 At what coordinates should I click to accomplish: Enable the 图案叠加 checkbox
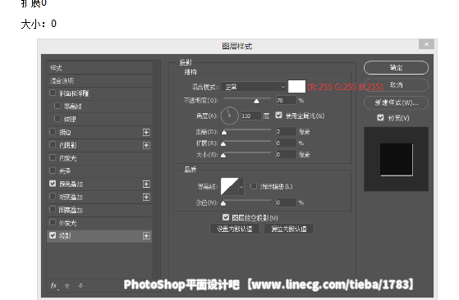(53, 209)
